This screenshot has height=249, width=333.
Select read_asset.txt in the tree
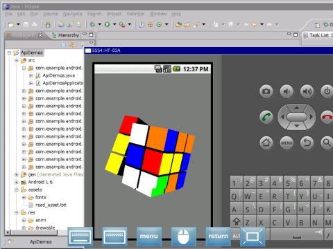pyautogui.click(x=51, y=205)
